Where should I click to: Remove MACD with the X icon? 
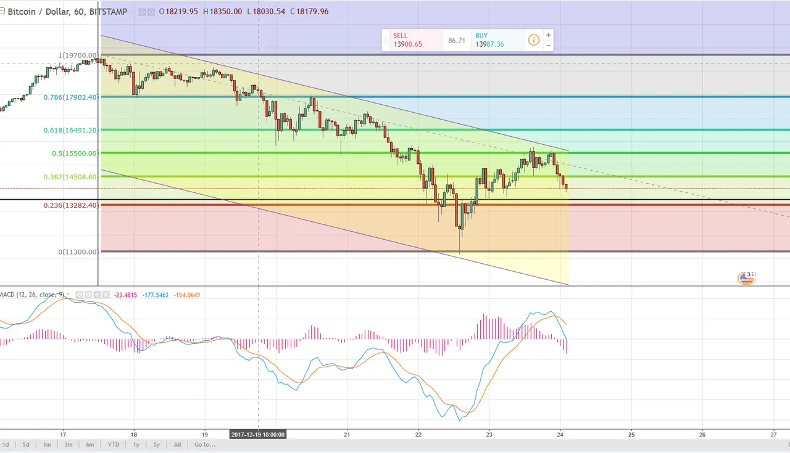click(106, 295)
